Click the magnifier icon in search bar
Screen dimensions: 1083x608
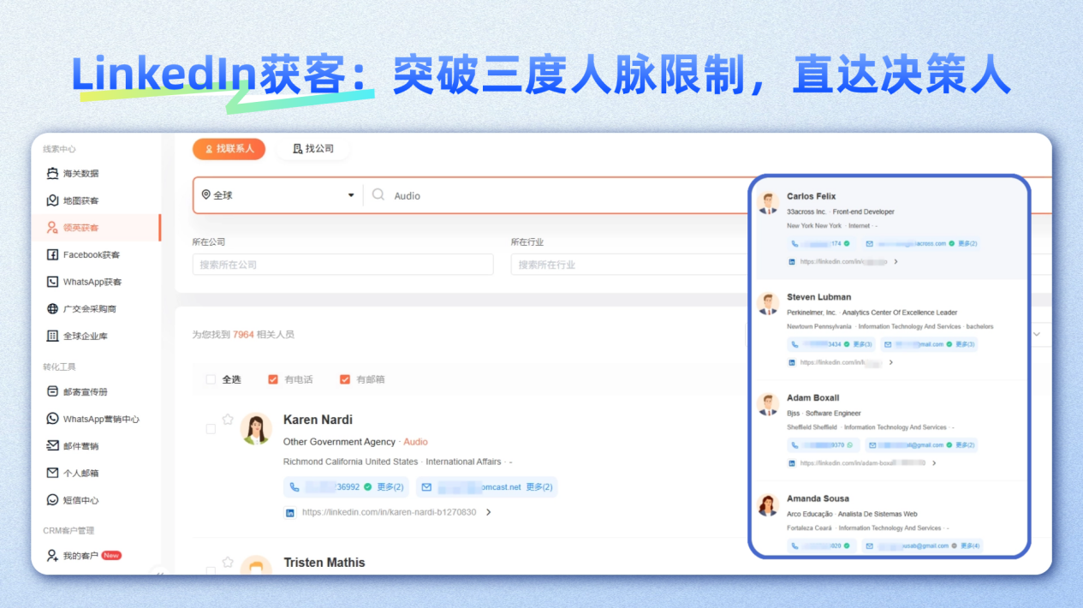tap(378, 195)
